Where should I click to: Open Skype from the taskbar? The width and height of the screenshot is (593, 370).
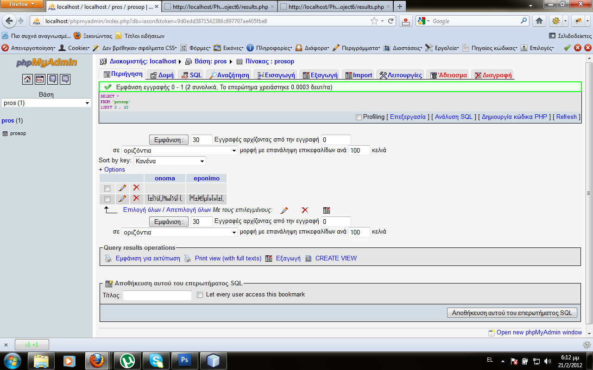point(156,360)
